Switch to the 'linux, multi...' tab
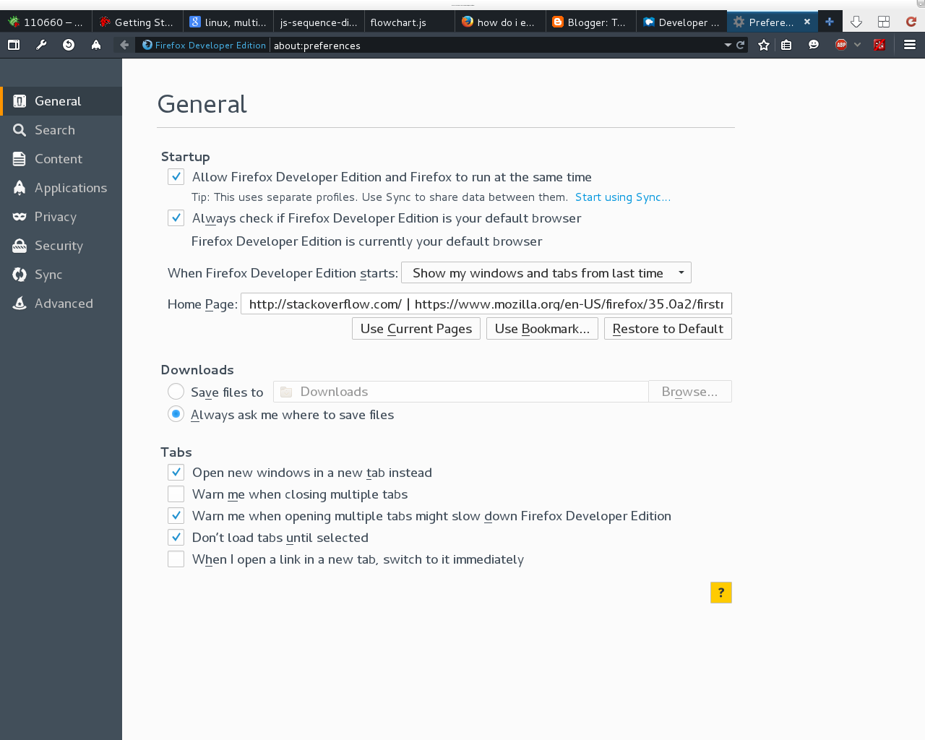Screen dimensions: 925x740 pos(228,22)
